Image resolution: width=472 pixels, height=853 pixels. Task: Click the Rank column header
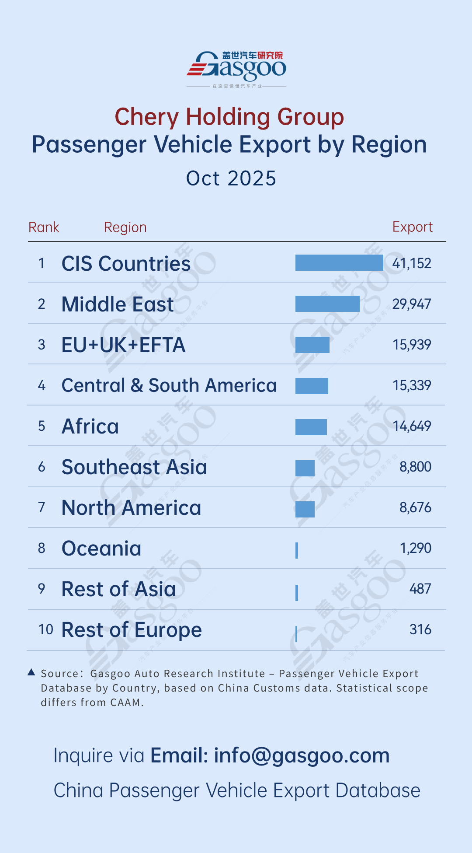44,227
